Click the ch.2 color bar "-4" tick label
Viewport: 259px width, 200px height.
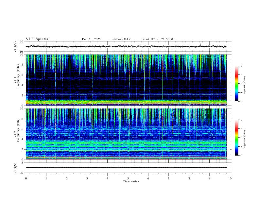pos(241,129)
